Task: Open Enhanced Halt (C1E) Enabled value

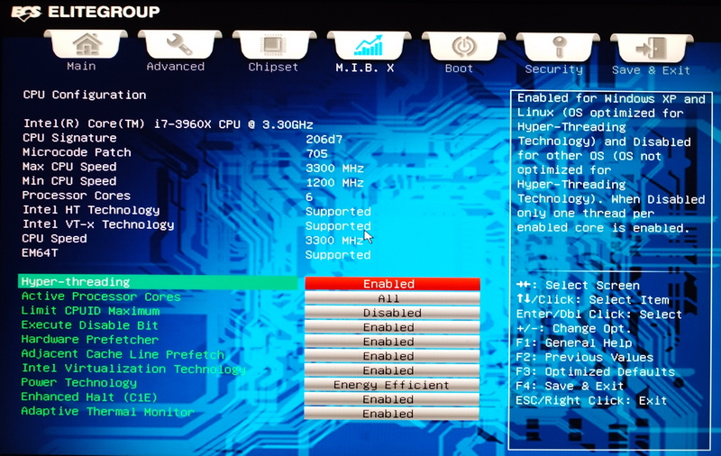Action: coord(392,399)
